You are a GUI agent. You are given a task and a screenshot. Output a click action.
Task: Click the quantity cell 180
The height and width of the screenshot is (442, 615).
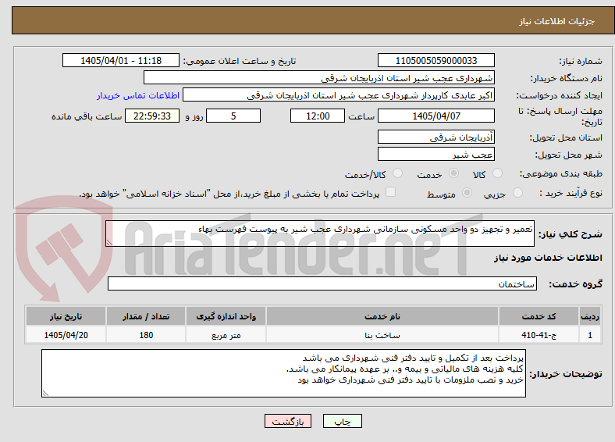click(x=146, y=335)
